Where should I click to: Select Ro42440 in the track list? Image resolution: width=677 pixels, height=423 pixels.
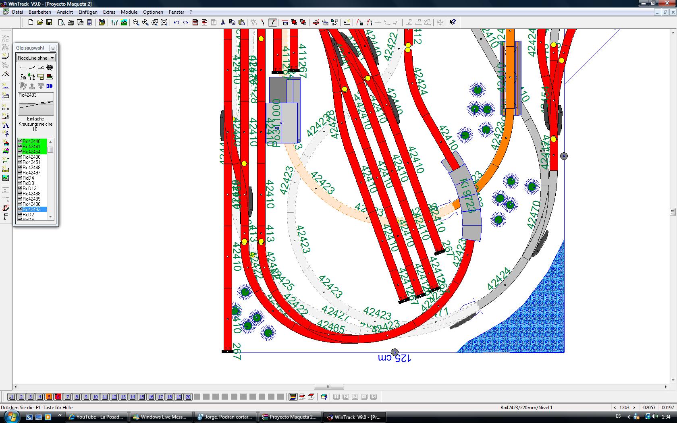[31, 141]
